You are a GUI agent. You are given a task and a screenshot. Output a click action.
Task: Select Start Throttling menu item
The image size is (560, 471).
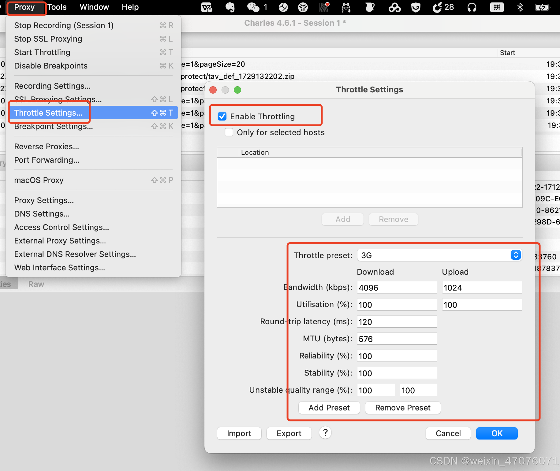(x=93, y=52)
